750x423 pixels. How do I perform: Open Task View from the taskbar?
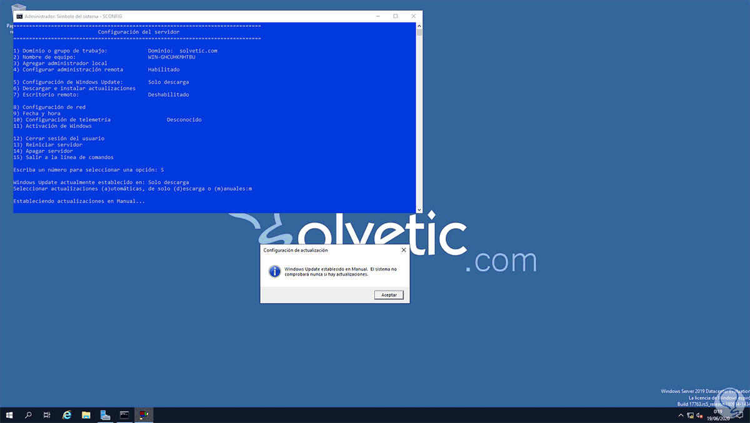[x=47, y=415]
